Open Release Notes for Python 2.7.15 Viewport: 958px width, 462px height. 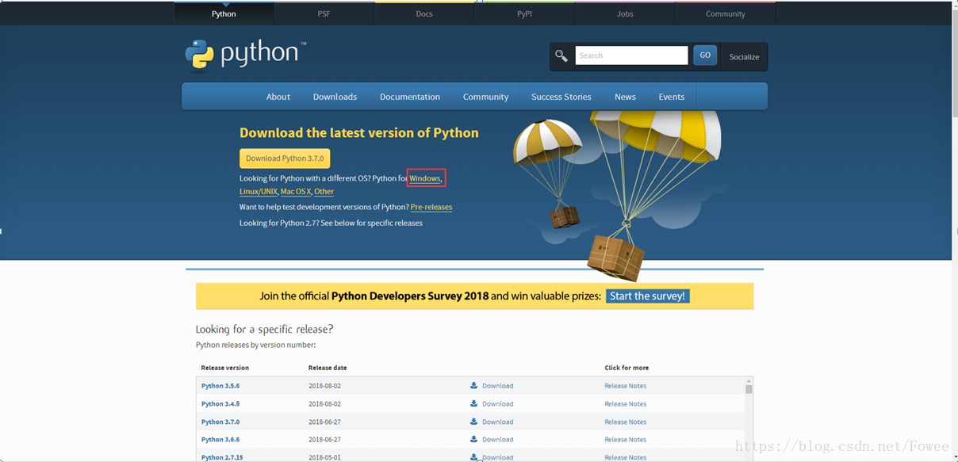click(x=625, y=457)
